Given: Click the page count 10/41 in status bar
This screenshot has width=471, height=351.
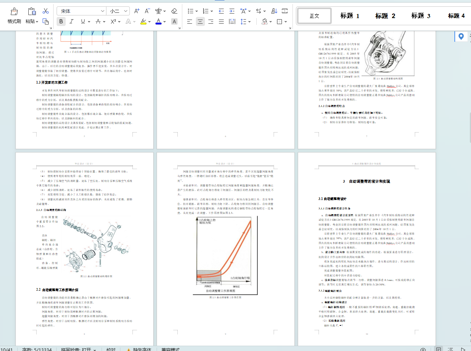Looking at the screenshot, I should tap(6, 349).
